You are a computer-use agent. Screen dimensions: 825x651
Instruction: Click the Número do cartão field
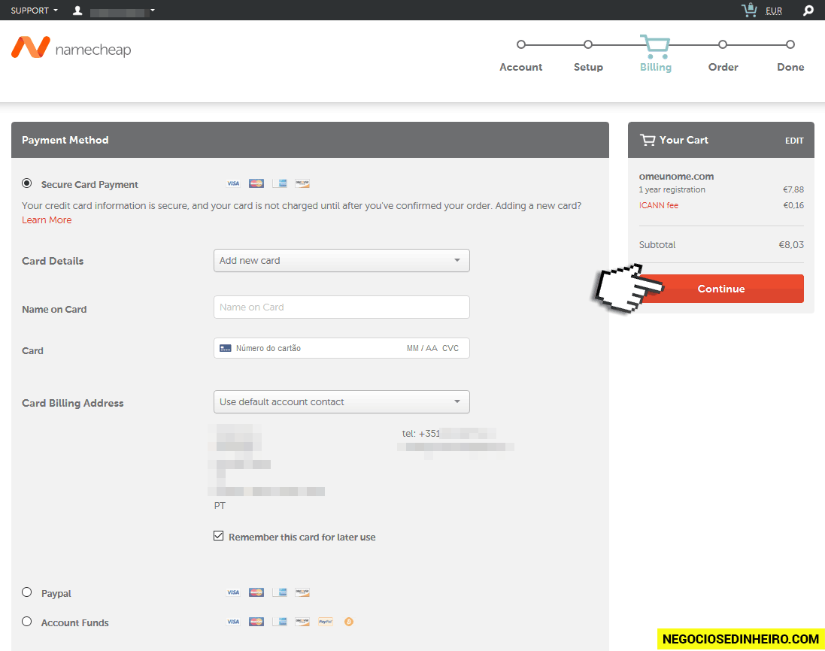point(268,348)
